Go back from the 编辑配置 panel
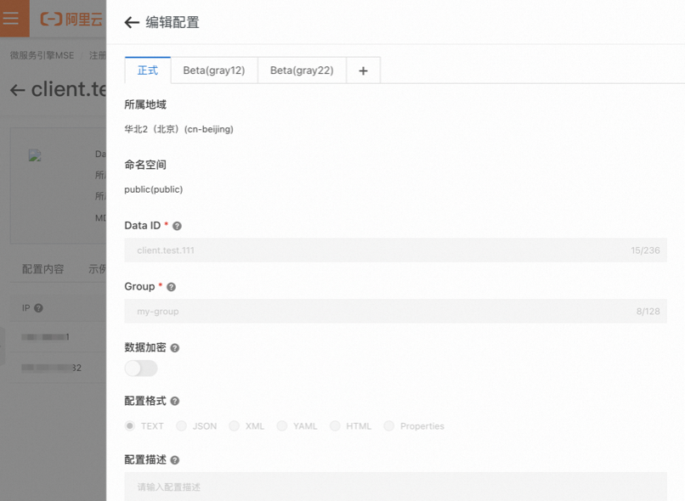 click(132, 22)
